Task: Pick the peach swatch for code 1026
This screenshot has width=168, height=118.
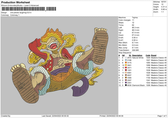Action: pyautogui.click(x=126, y=73)
